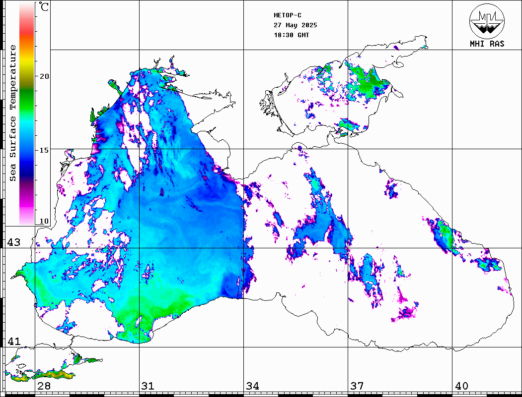Click the '41' latitude label

pyautogui.click(x=14, y=341)
